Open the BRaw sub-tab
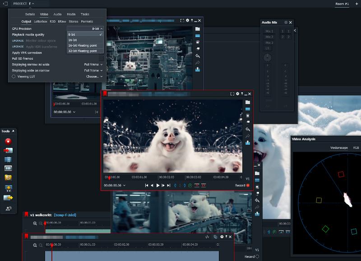The image size is (361, 261). pyautogui.click(x=62, y=21)
